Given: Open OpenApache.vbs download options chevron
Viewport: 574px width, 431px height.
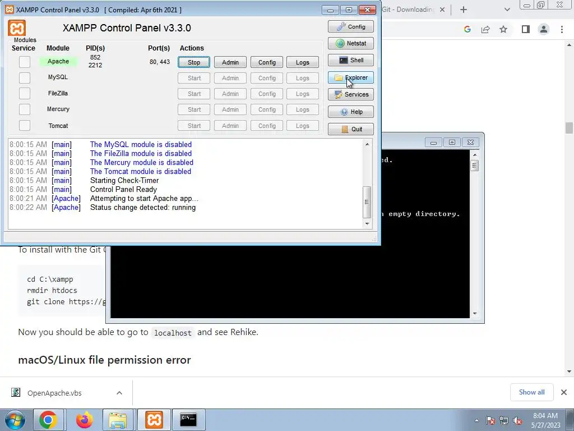Looking at the screenshot, I should pyautogui.click(x=119, y=393).
